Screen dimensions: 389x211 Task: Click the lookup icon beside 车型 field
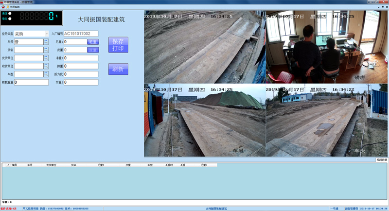coord(46,74)
